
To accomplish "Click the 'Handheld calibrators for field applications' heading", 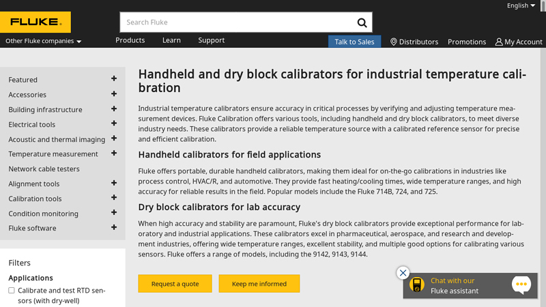I will (229, 155).
